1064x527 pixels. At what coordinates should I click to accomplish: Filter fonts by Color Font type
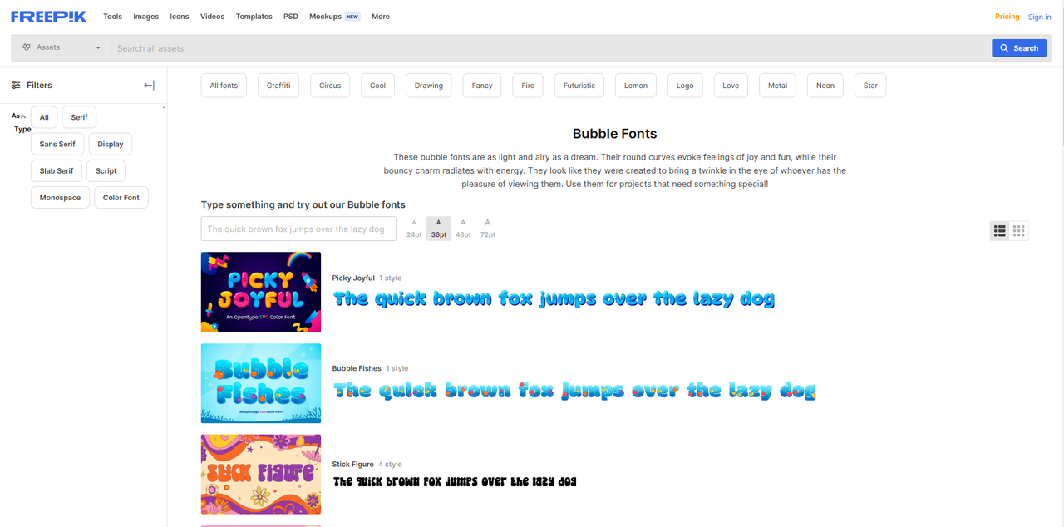click(121, 198)
